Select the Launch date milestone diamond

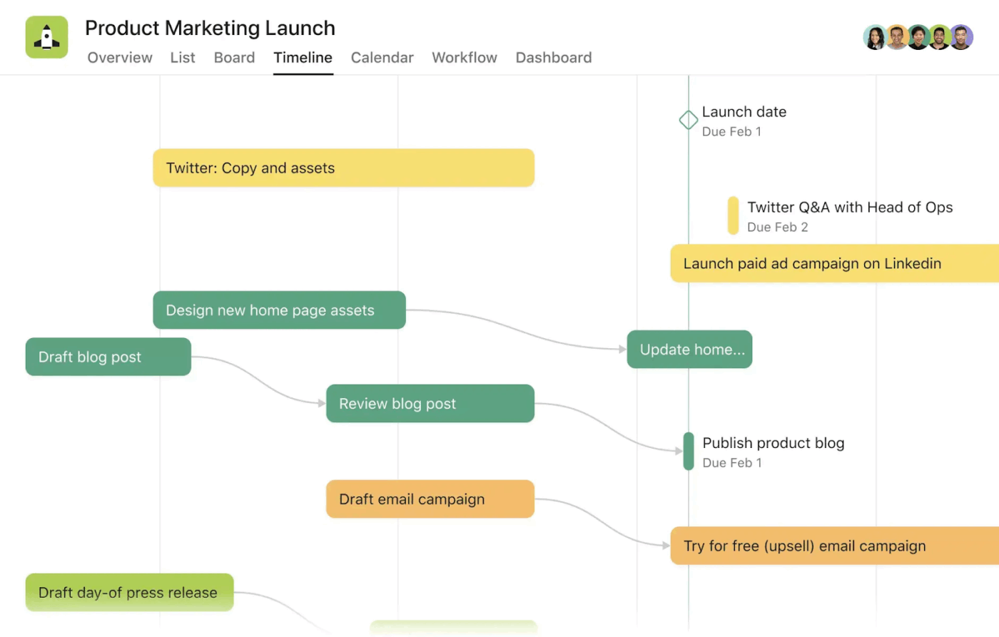coord(687,120)
